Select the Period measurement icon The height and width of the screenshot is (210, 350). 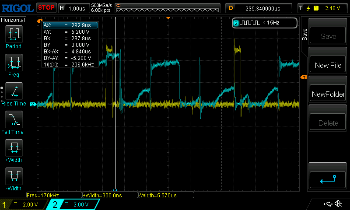click(x=14, y=34)
